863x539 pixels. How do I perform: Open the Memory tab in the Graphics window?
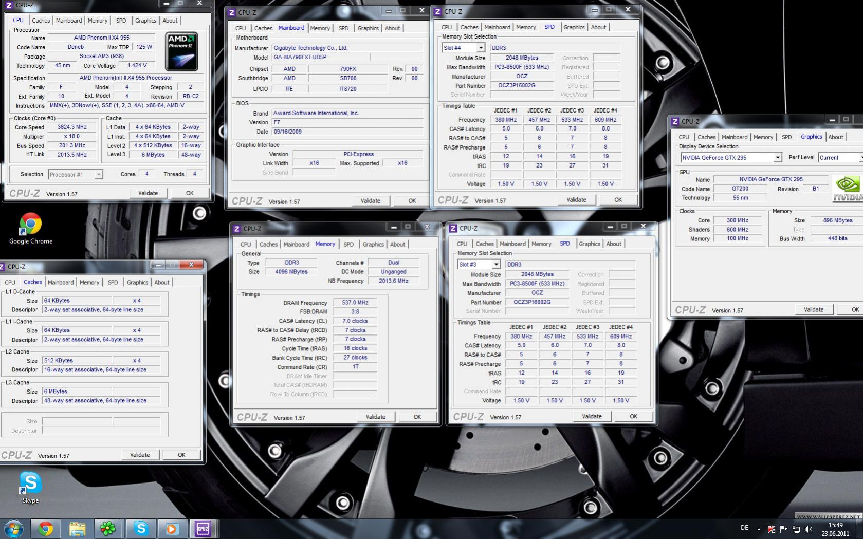[x=763, y=137]
